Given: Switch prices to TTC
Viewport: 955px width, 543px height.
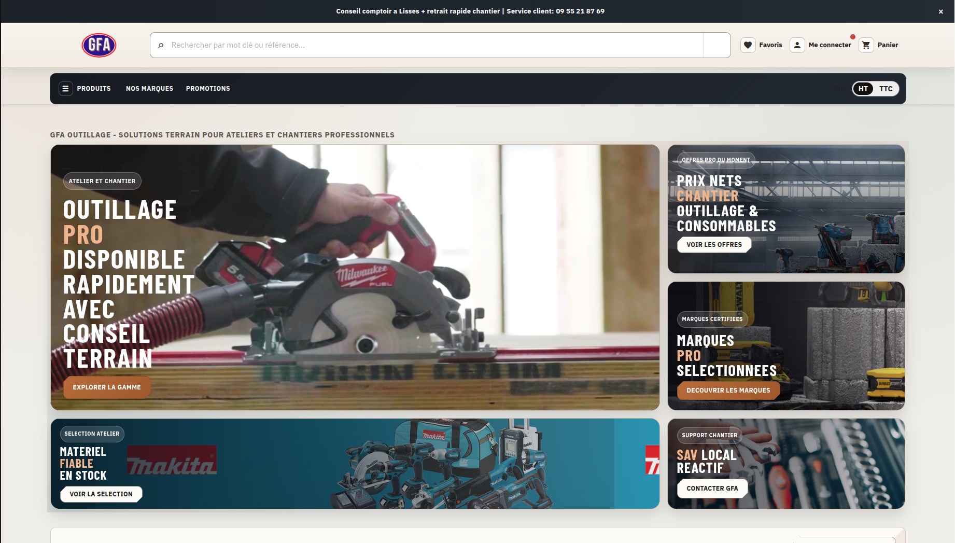Looking at the screenshot, I should click(x=886, y=89).
